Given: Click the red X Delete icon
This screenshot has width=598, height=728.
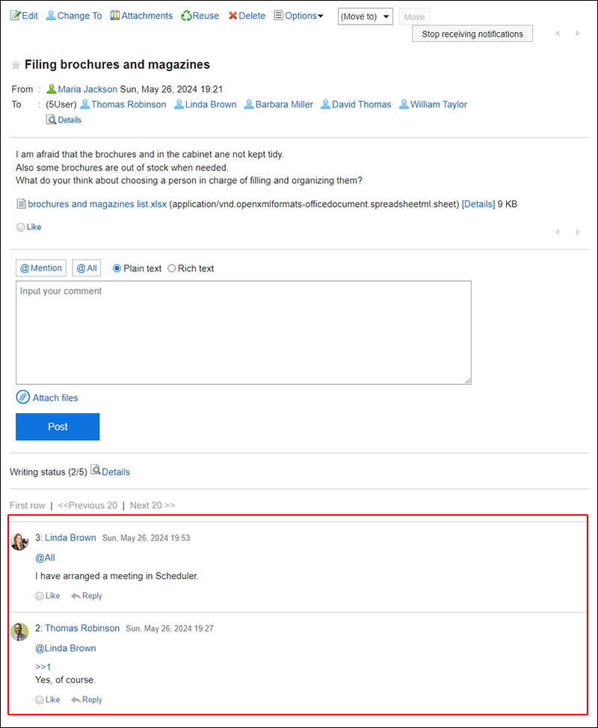Looking at the screenshot, I should coord(232,16).
